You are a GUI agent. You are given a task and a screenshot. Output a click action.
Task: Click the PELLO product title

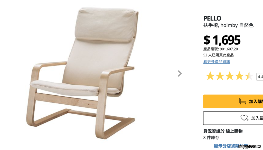click(x=212, y=18)
